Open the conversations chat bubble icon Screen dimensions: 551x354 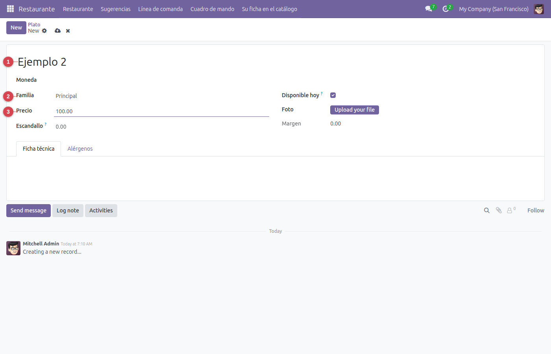click(429, 9)
